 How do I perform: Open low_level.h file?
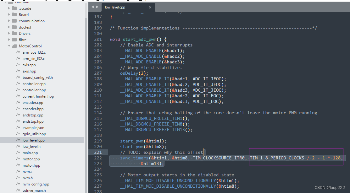pos(31,147)
